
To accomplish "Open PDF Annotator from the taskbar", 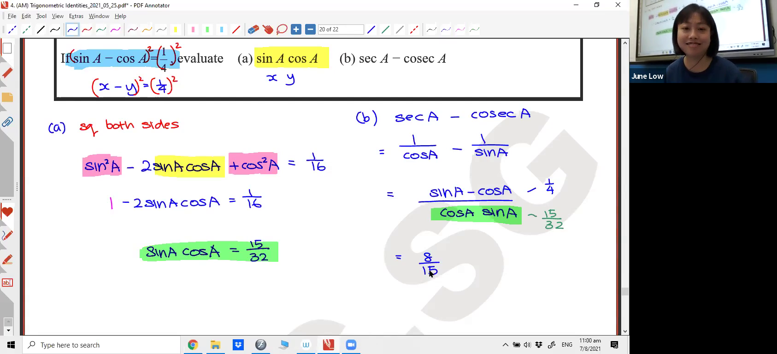I will (329, 345).
